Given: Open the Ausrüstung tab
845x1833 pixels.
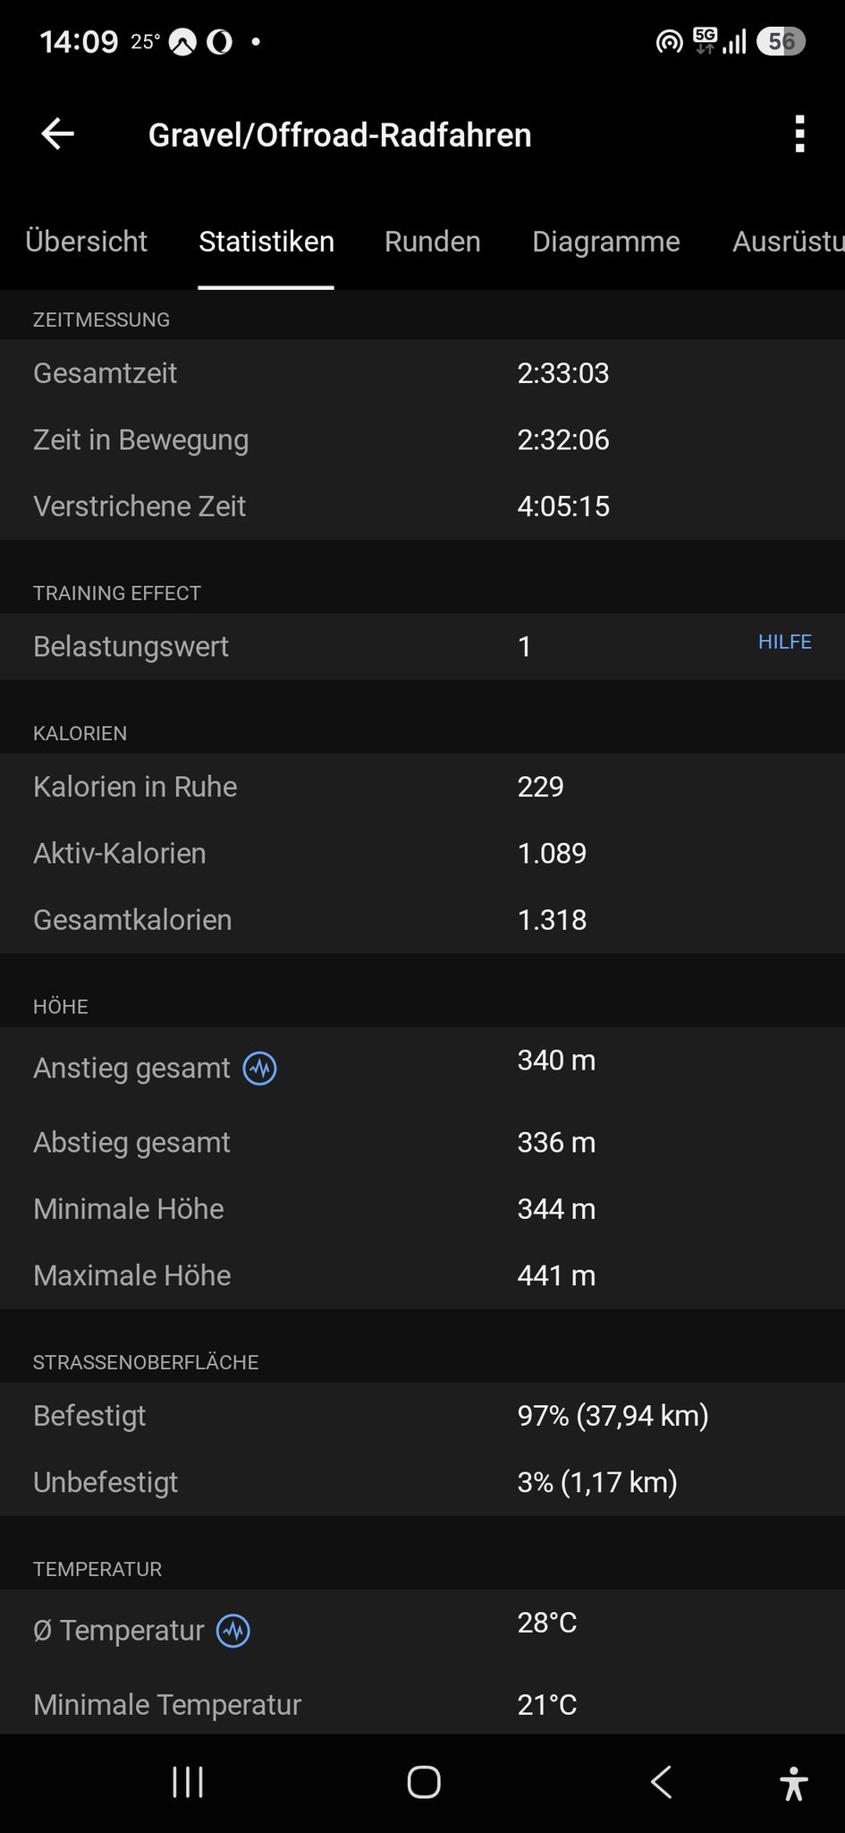Looking at the screenshot, I should 788,242.
